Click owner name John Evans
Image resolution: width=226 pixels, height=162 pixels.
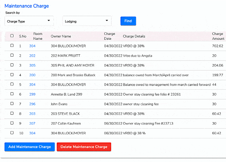point(59,104)
